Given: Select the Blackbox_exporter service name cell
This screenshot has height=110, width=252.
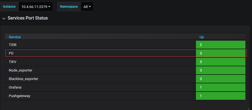Looking at the screenshot, I should coord(23,79).
